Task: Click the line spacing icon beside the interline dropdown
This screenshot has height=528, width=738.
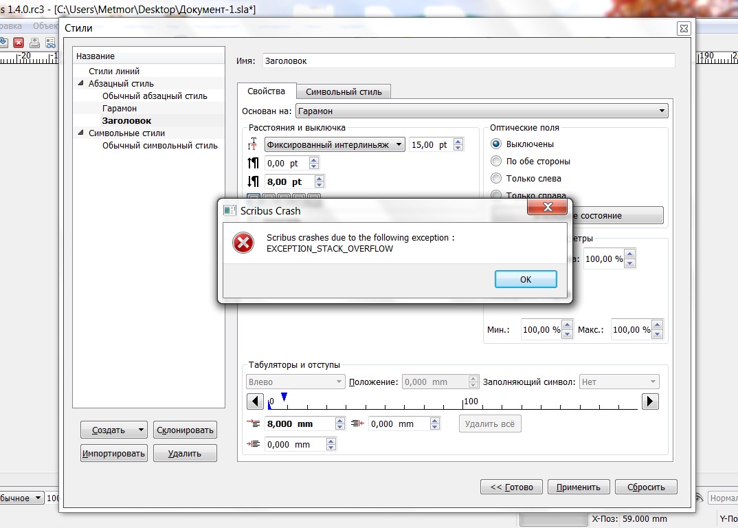Action: tap(253, 144)
